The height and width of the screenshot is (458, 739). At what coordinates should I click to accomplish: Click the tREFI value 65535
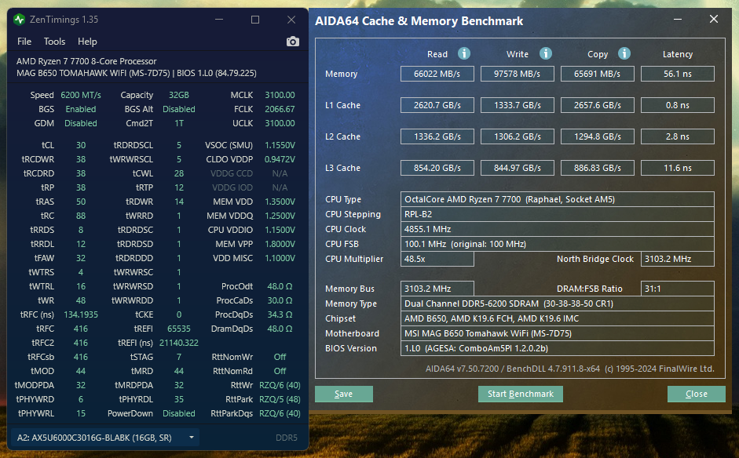click(x=178, y=329)
